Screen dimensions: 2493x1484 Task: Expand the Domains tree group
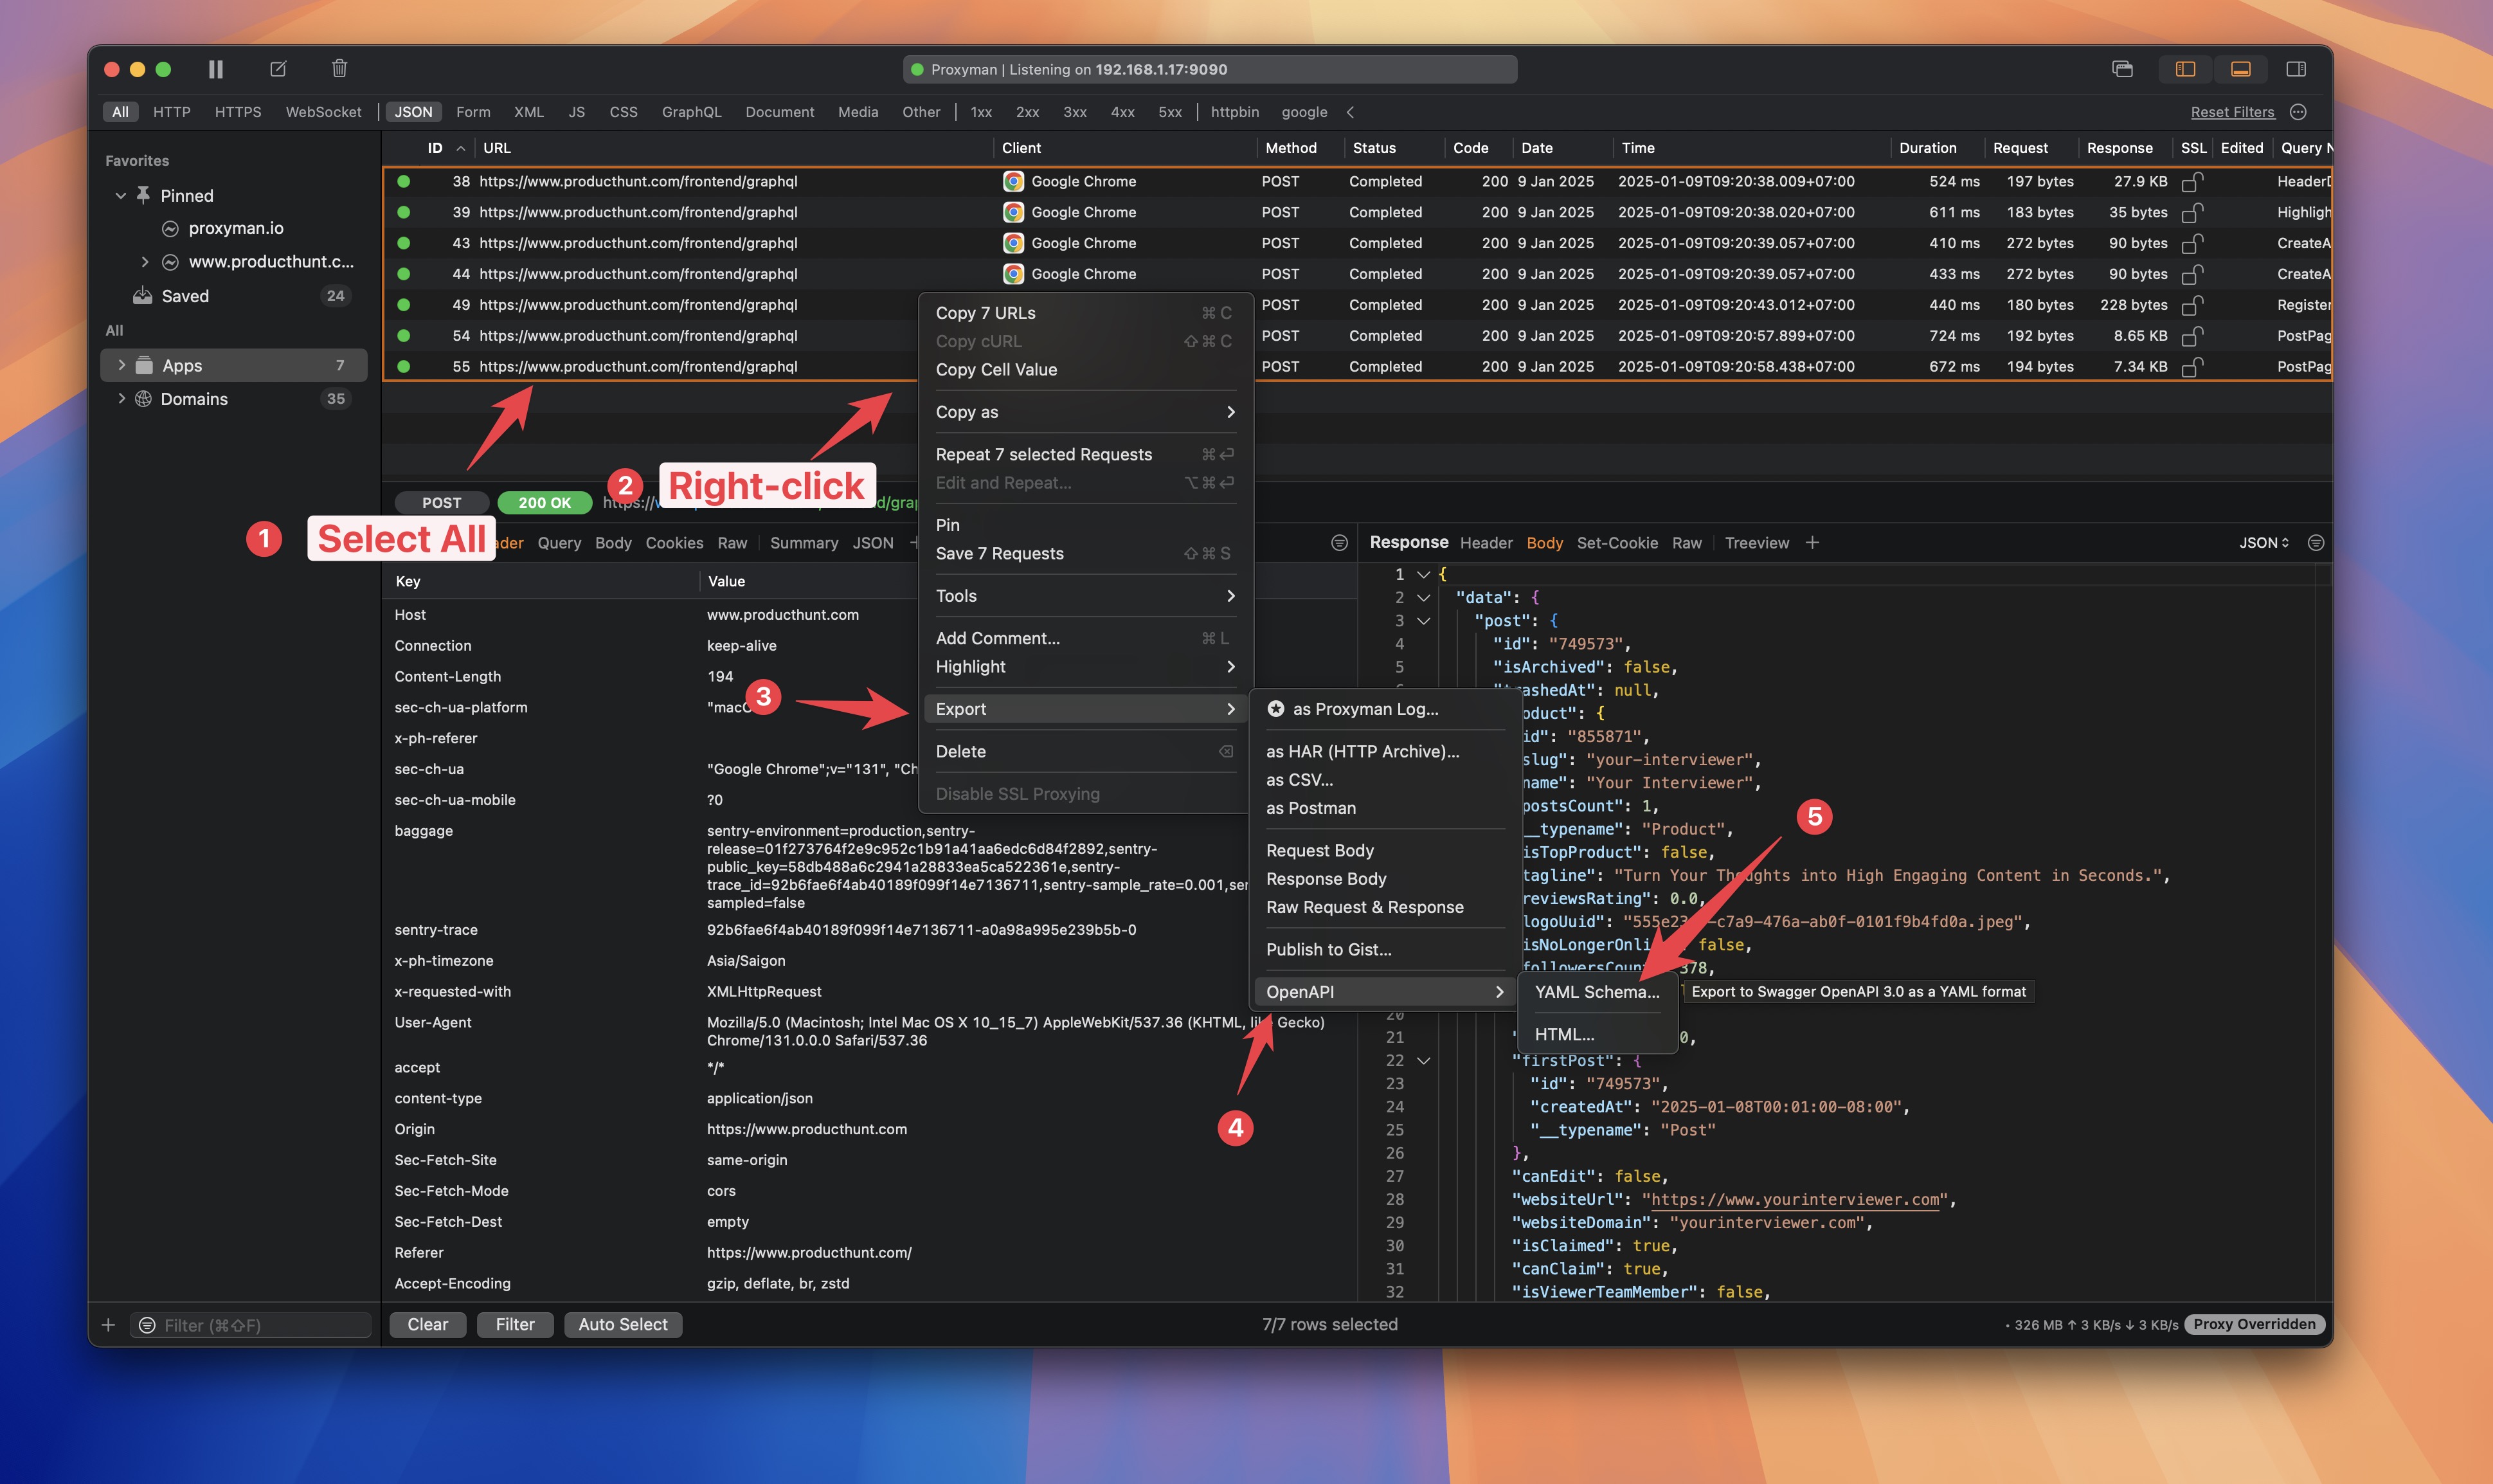click(x=122, y=398)
